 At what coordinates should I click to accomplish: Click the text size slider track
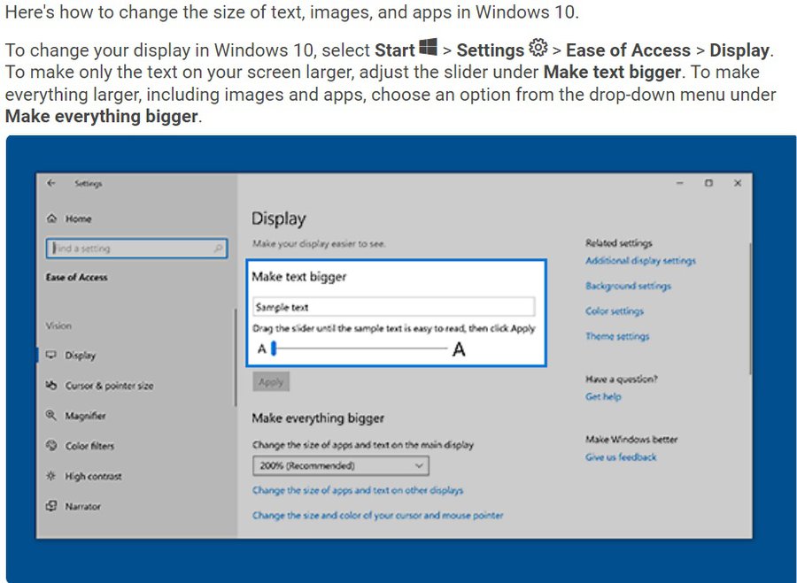click(x=361, y=349)
